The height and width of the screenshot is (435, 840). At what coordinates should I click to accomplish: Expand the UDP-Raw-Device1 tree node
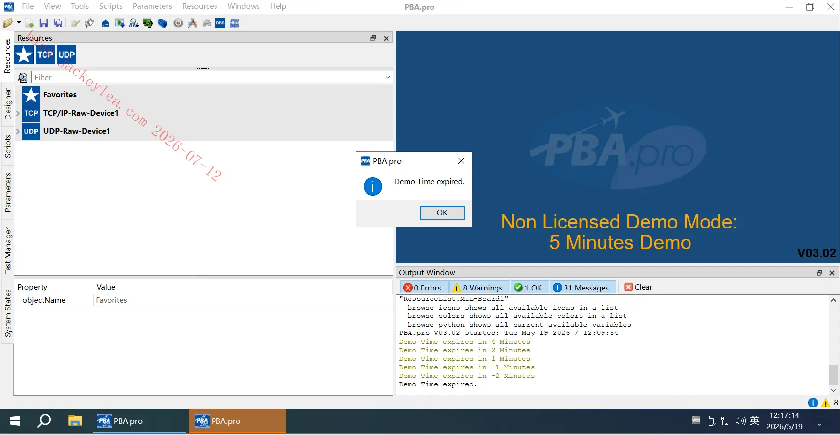pos(18,131)
